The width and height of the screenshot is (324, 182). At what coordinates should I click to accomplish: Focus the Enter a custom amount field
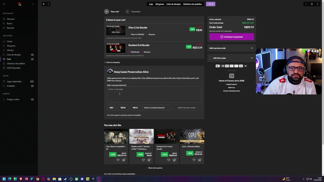coord(156,108)
